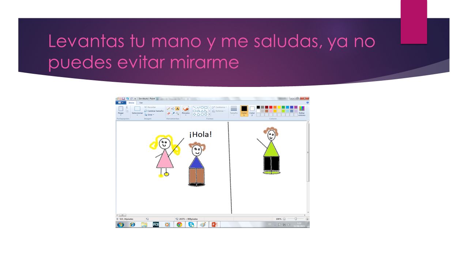Open the Paint file menu button
The height and width of the screenshot is (263, 468).
click(x=121, y=103)
